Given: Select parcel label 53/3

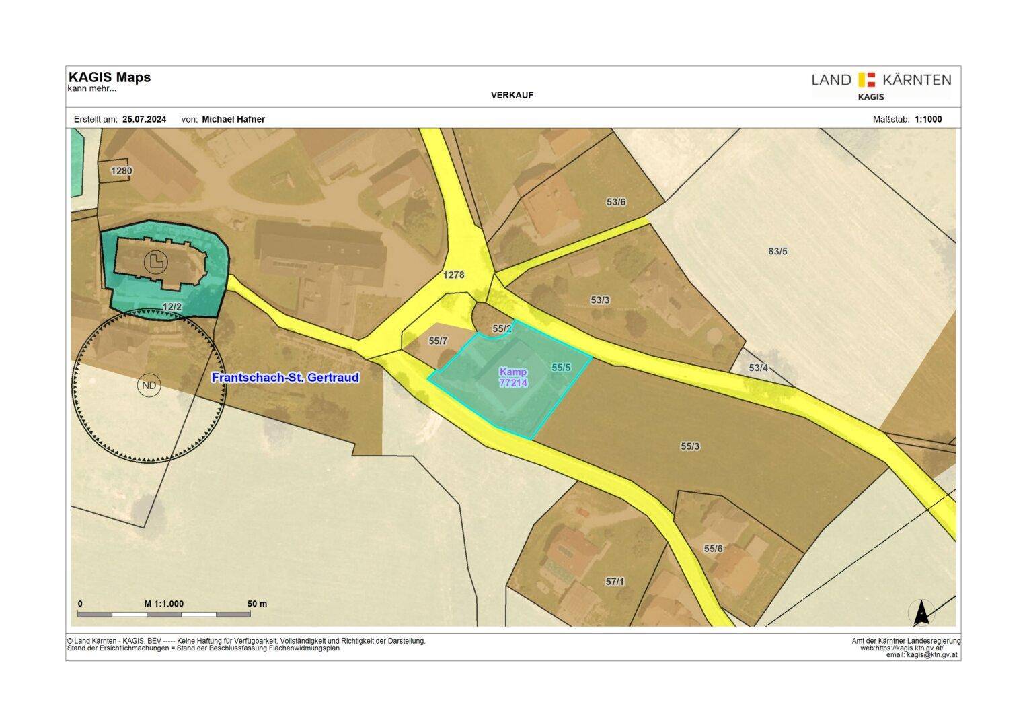Looking at the screenshot, I should pyautogui.click(x=600, y=300).
